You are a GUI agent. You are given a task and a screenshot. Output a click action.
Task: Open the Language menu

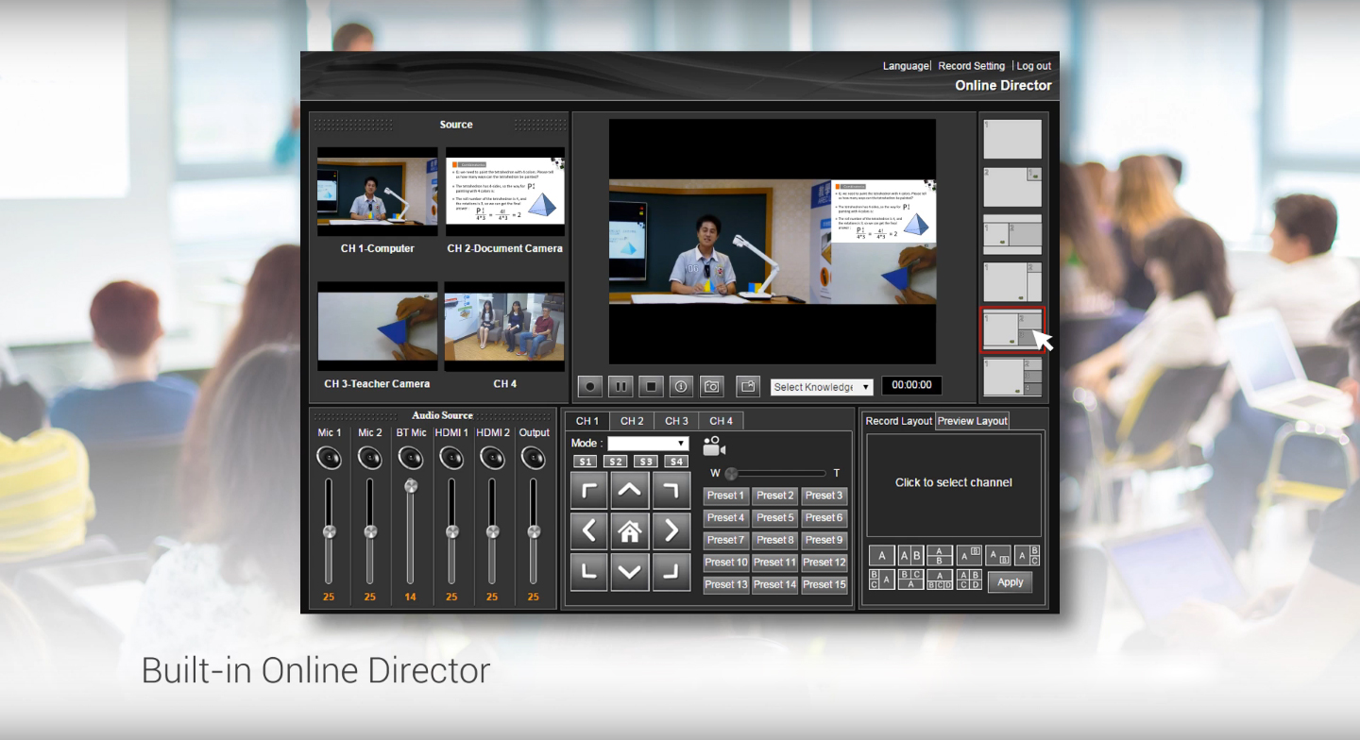905,66
